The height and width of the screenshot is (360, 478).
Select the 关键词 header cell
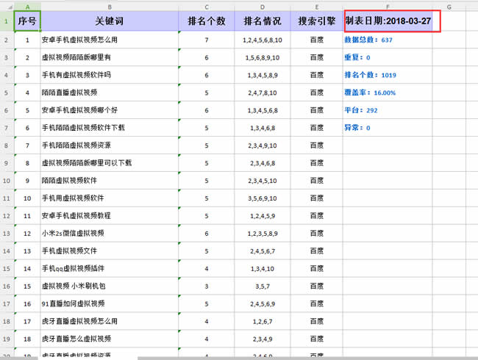click(x=110, y=21)
